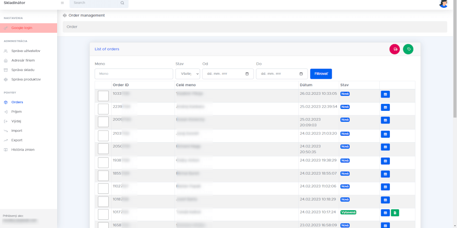Open the user avatar in top-right corner
The image size is (457, 228).
pos(443,3)
